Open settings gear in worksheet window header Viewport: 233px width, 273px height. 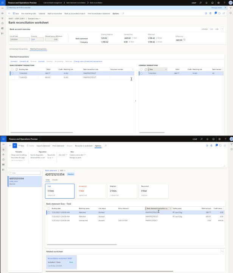click(x=218, y=3)
